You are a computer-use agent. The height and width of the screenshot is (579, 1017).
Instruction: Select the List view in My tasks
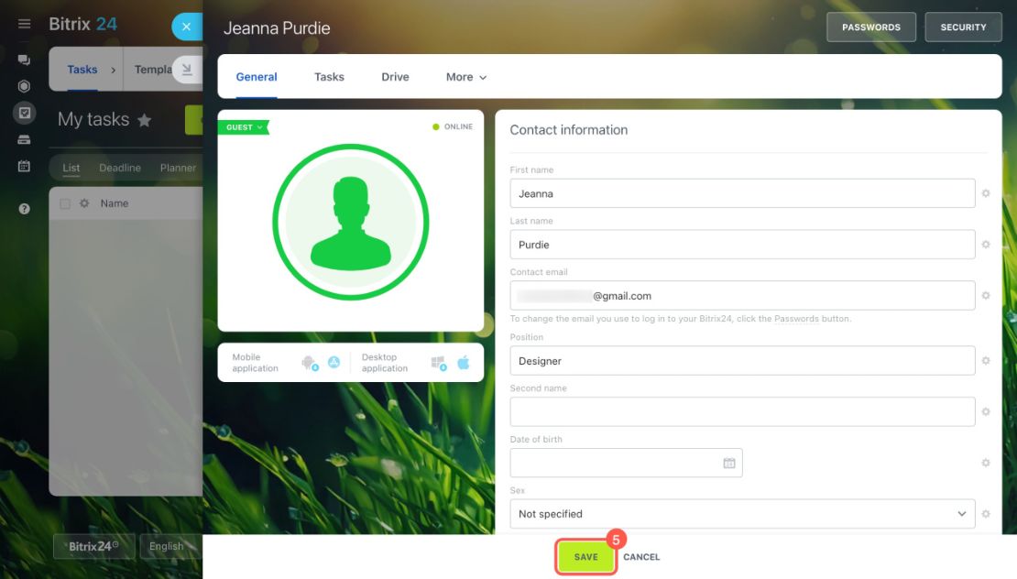71,168
